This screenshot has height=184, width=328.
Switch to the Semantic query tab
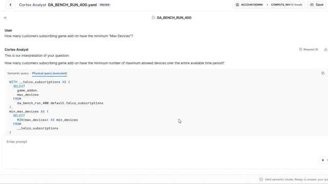point(18,73)
